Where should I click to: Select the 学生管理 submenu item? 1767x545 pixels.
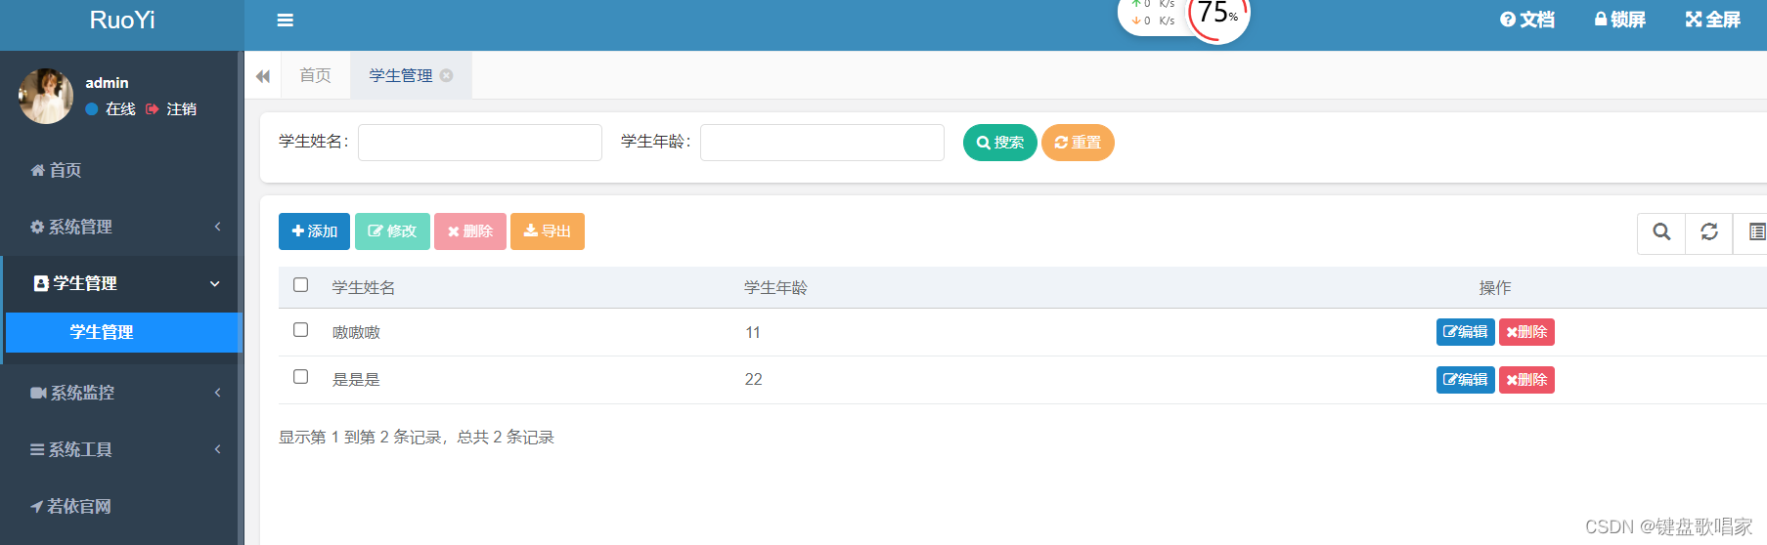(123, 332)
